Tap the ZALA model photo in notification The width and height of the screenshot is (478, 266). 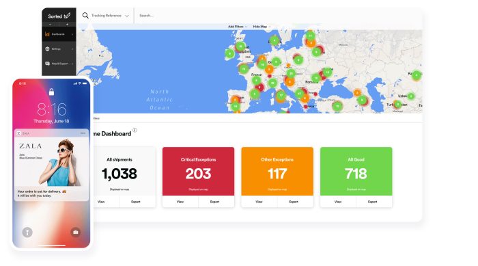(60, 163)
